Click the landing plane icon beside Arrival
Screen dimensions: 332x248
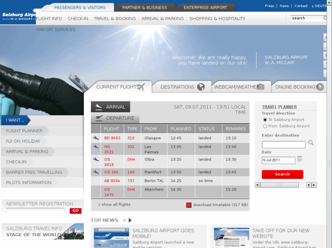pyautogui.click(x=99, y=107)
